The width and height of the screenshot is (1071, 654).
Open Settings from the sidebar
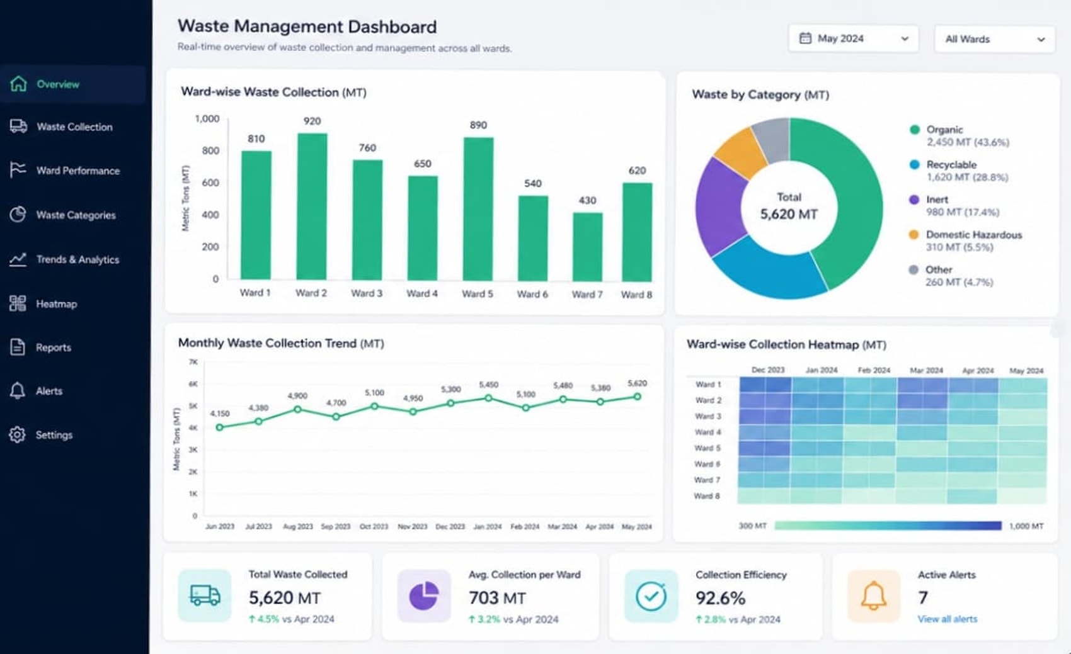point(73,434)
